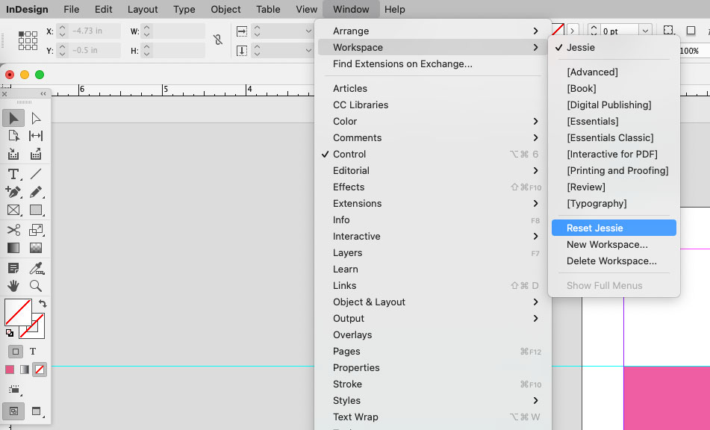
Task: Select the Scissors tool
Action: pos(13,230)
